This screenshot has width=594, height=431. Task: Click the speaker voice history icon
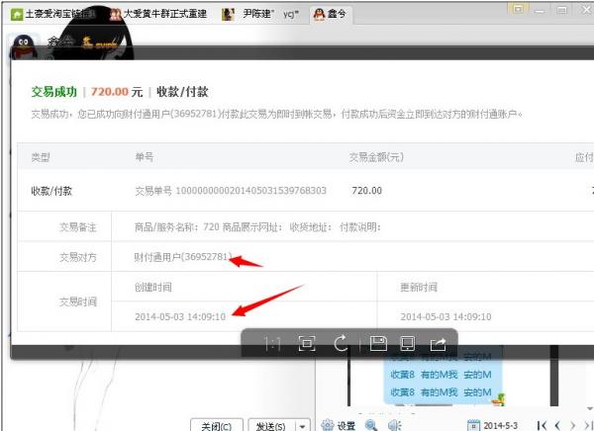(x=394, y=425)
